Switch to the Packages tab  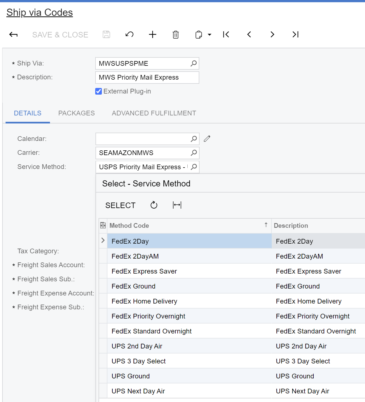pos(77,113)
